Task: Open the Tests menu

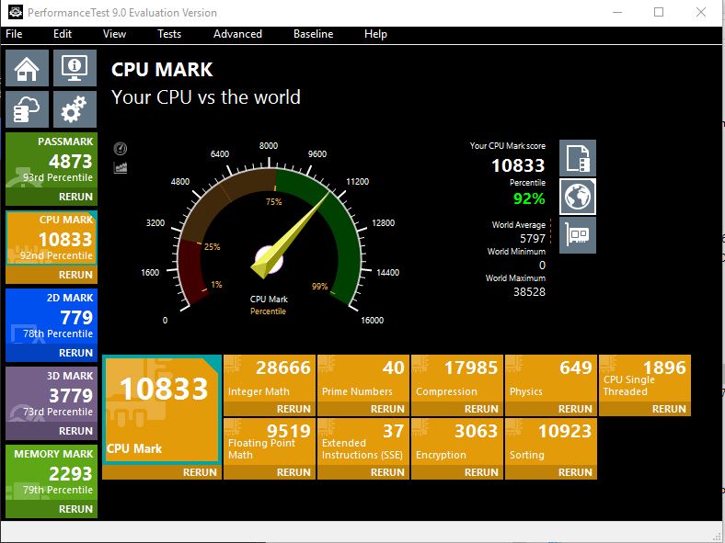Action: coord(169,34)
